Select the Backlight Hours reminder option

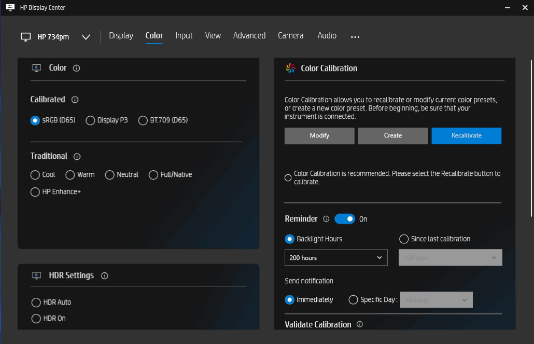coord(314,239)
